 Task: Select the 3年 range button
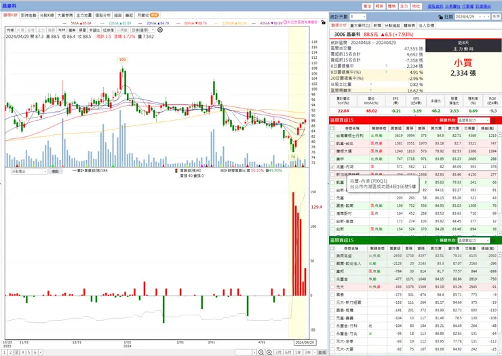[308, 352]
